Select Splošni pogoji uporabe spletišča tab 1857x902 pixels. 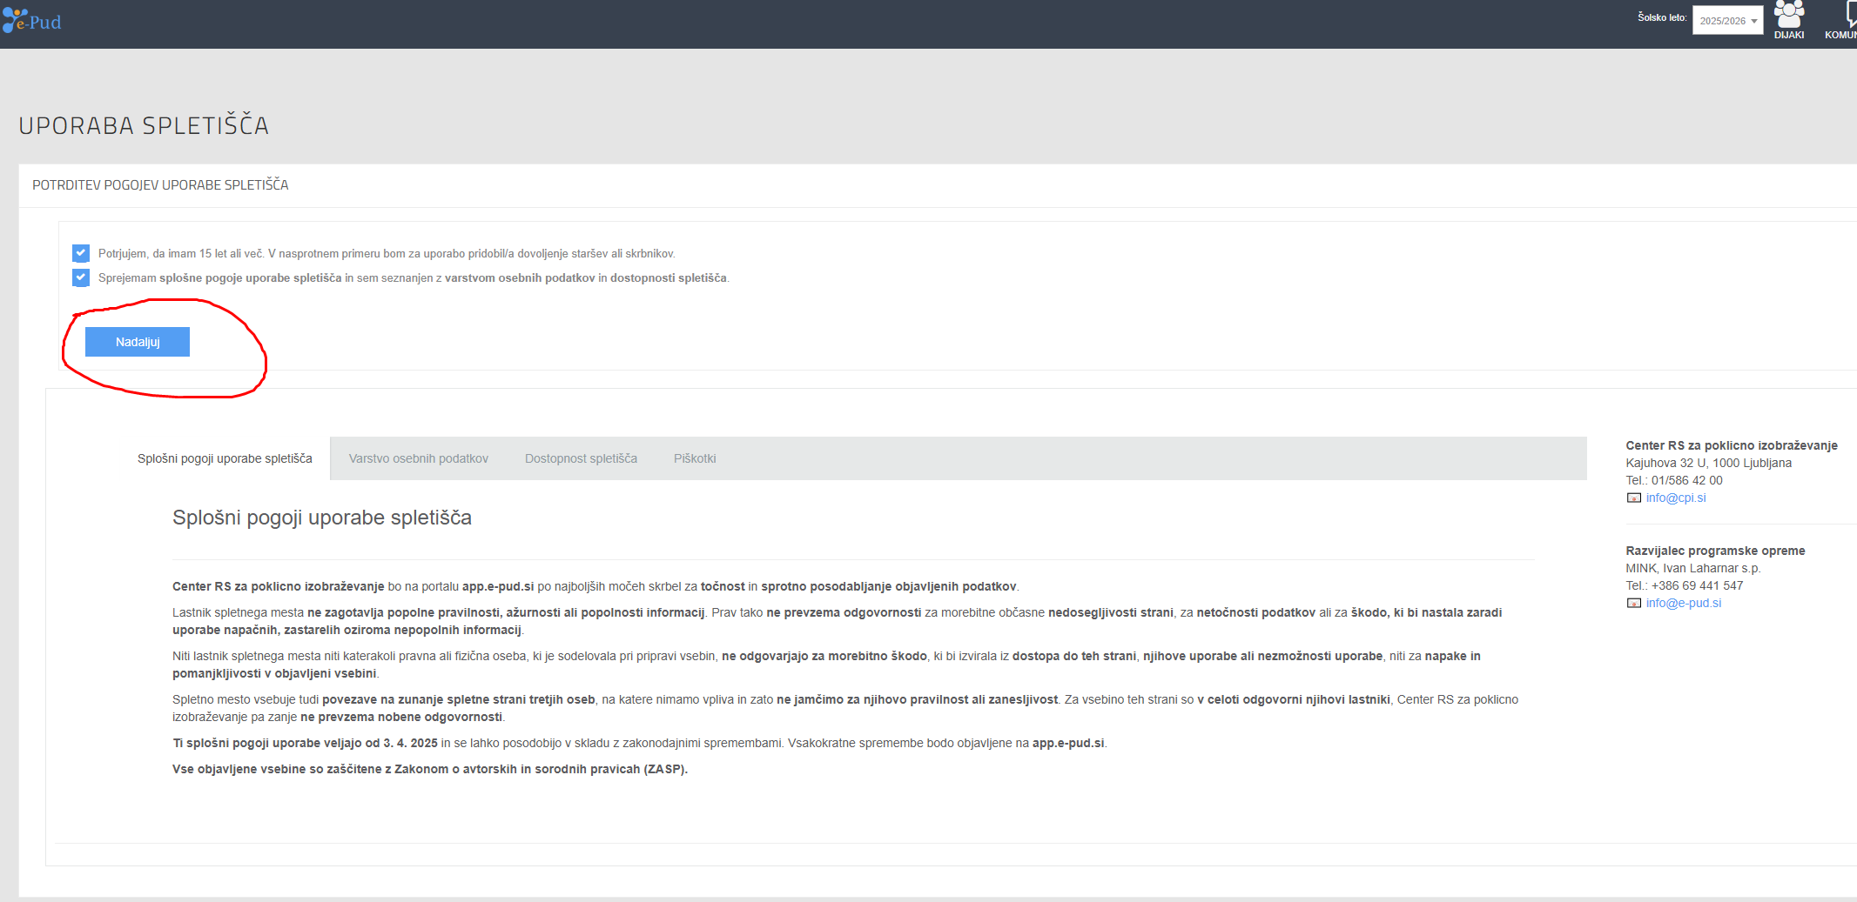click(x=225, y=458)
